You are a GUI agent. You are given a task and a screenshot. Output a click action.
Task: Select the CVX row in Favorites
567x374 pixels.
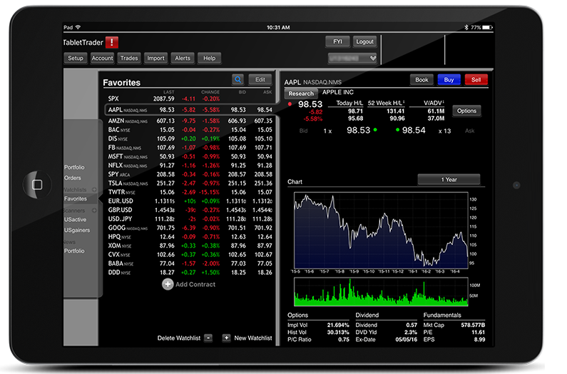pos(190,255)
